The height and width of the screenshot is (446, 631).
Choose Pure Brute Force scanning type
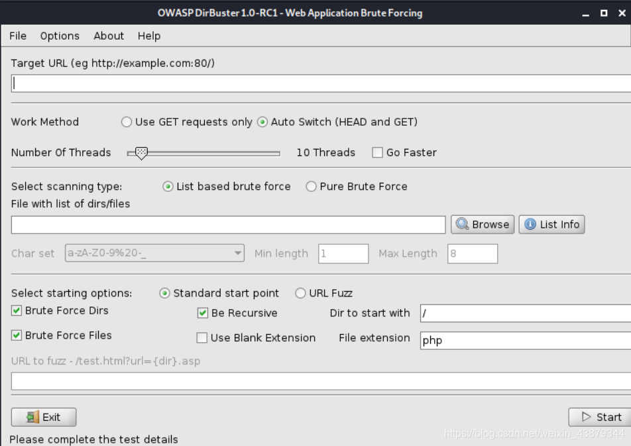point(311,187)
